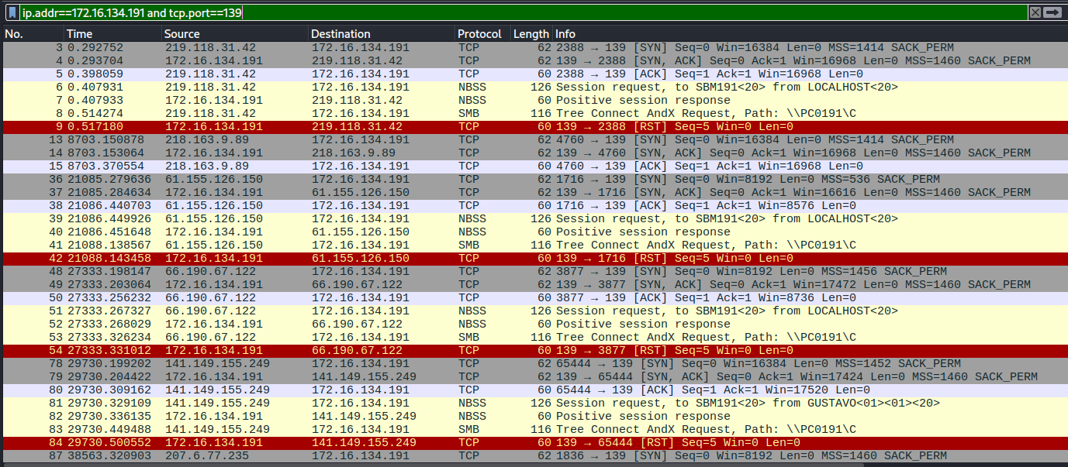1068x467 pixels.
Task: Select packet 7 Positive session response
Action: (534, 100)
